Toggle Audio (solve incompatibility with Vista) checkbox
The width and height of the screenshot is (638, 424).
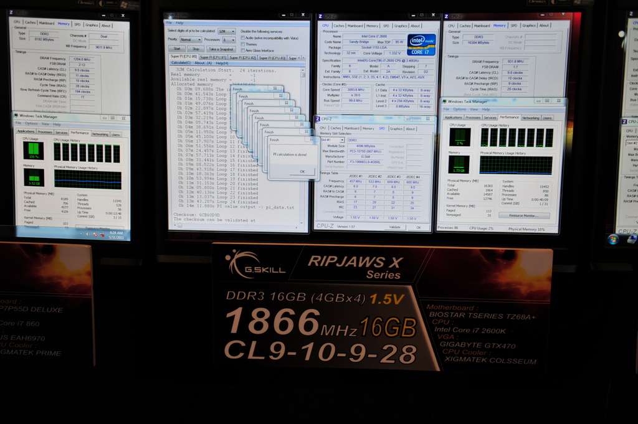tap(242, 38)
